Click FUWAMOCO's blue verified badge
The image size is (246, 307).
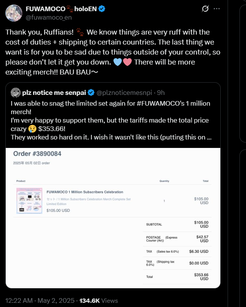(102, 9)
